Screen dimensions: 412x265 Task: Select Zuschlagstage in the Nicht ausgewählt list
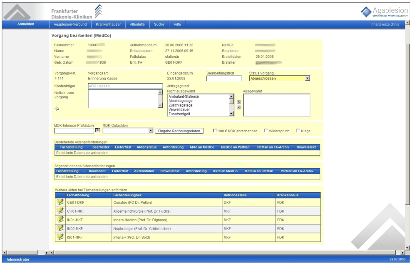pyautogui.click(x=199, y=105)
